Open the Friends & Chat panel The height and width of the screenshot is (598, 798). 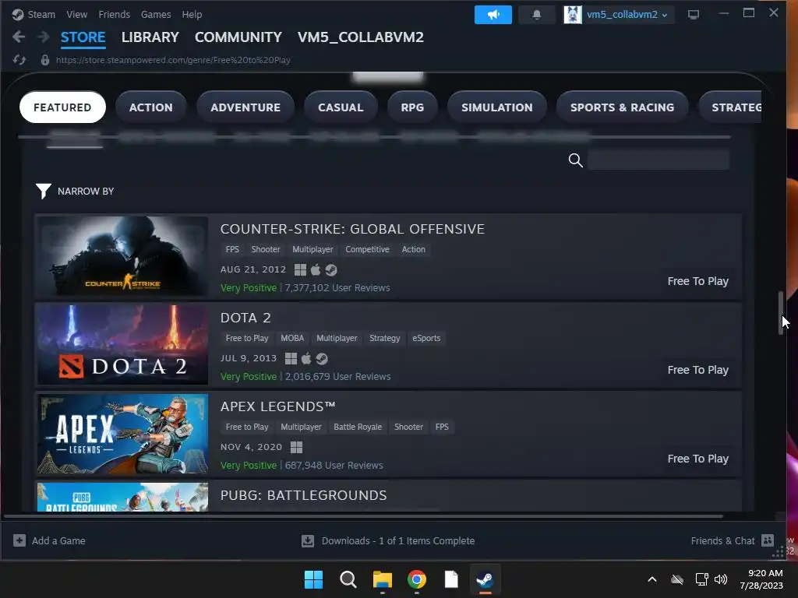[732, 540]
